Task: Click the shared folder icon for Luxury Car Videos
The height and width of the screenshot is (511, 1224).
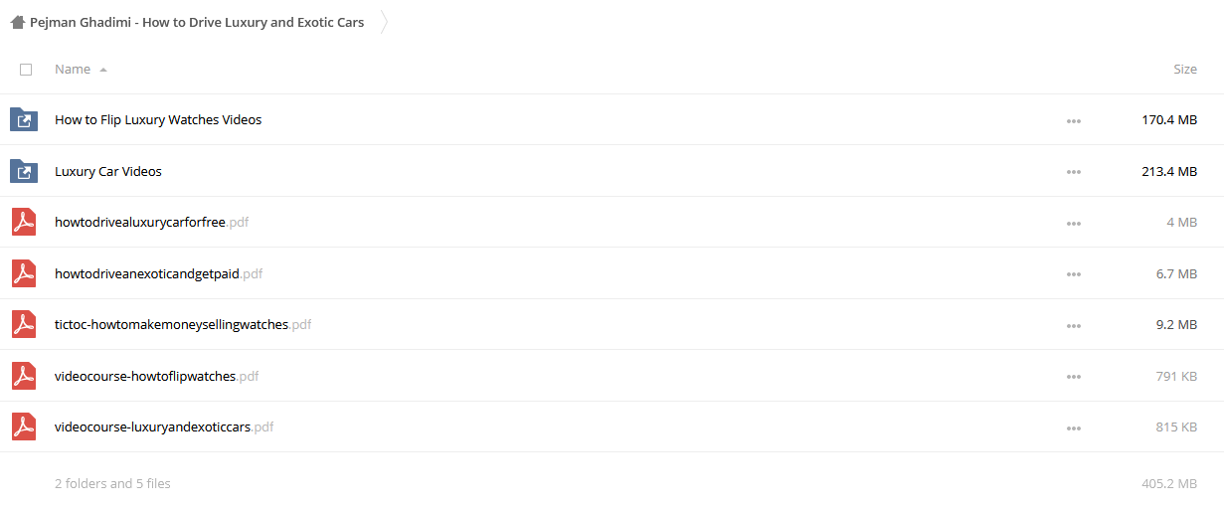Action: click(24, 171)
